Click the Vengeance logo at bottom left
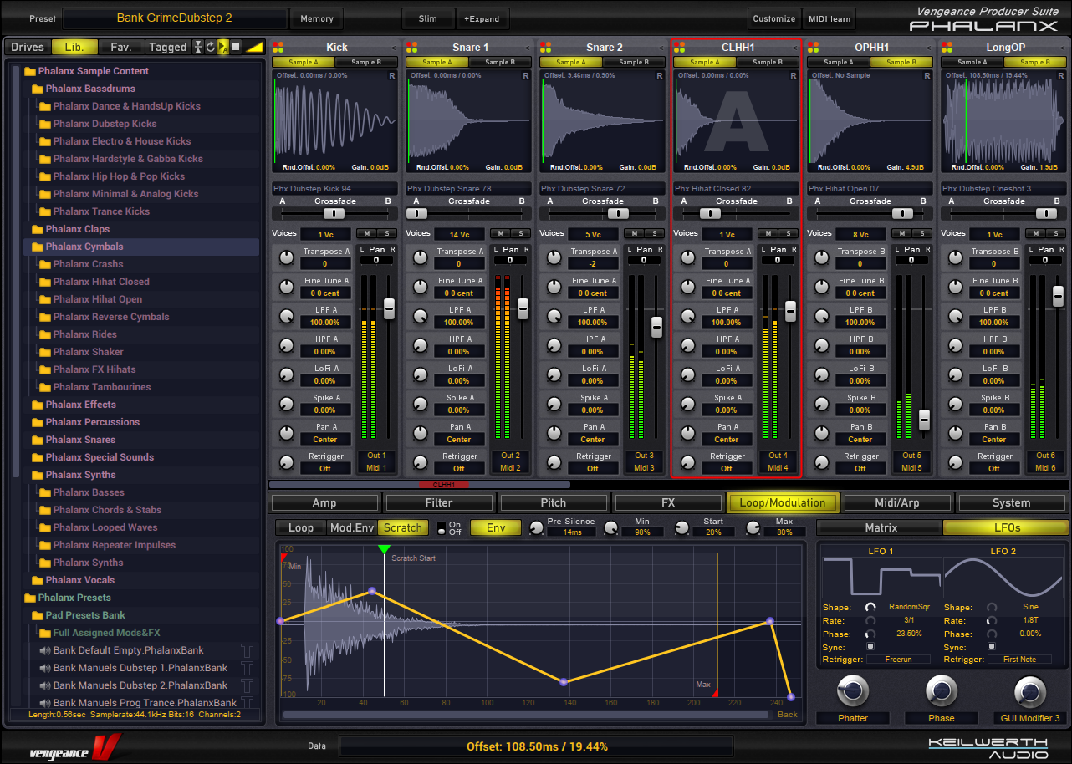The image size is (1072, 764). 75,747
